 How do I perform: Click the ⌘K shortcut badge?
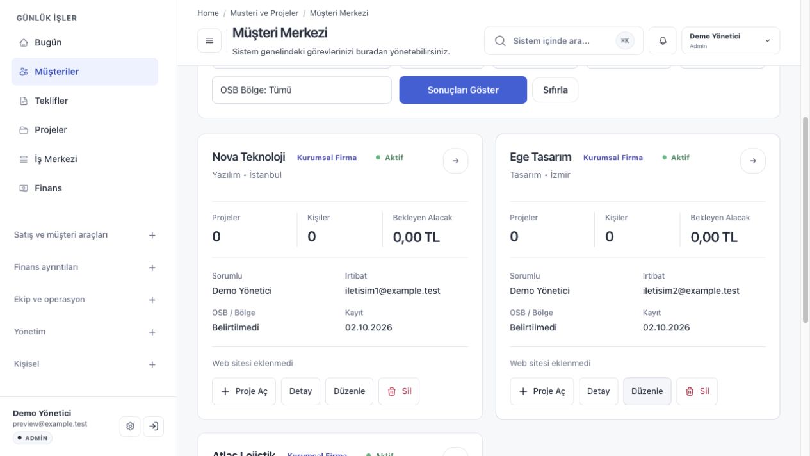pyautogui.click(x=625, y=41)
